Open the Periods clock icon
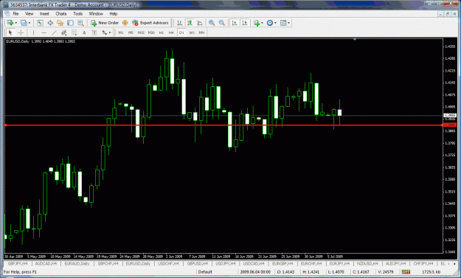 (x=270, y=23)
